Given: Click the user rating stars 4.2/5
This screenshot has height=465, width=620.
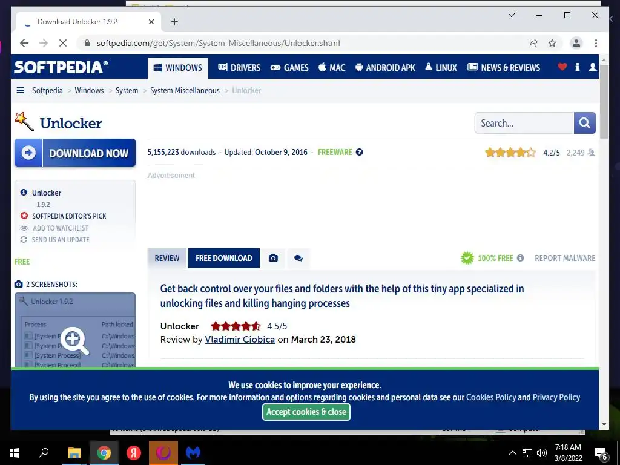Looking at the screenshot, I should (510, 152).
